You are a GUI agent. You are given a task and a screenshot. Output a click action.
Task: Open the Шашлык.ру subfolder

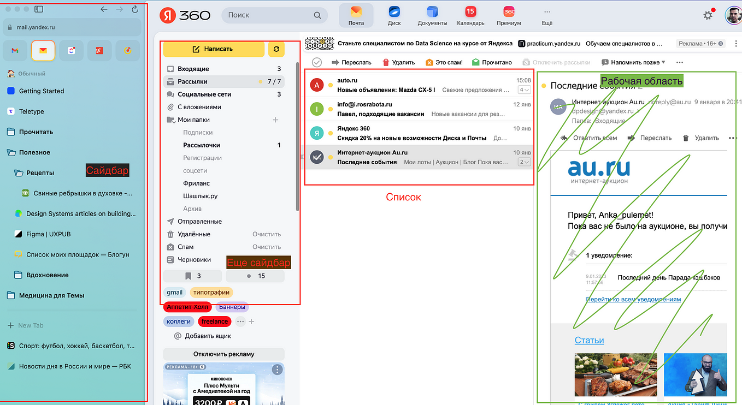pyautogui.click(x=200, y=196)
